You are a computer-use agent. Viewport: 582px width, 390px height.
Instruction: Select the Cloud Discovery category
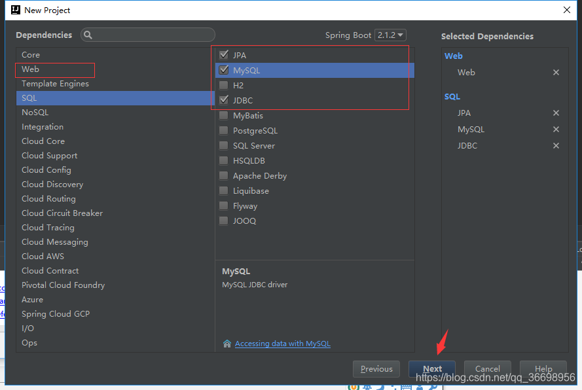coord(115,185)
